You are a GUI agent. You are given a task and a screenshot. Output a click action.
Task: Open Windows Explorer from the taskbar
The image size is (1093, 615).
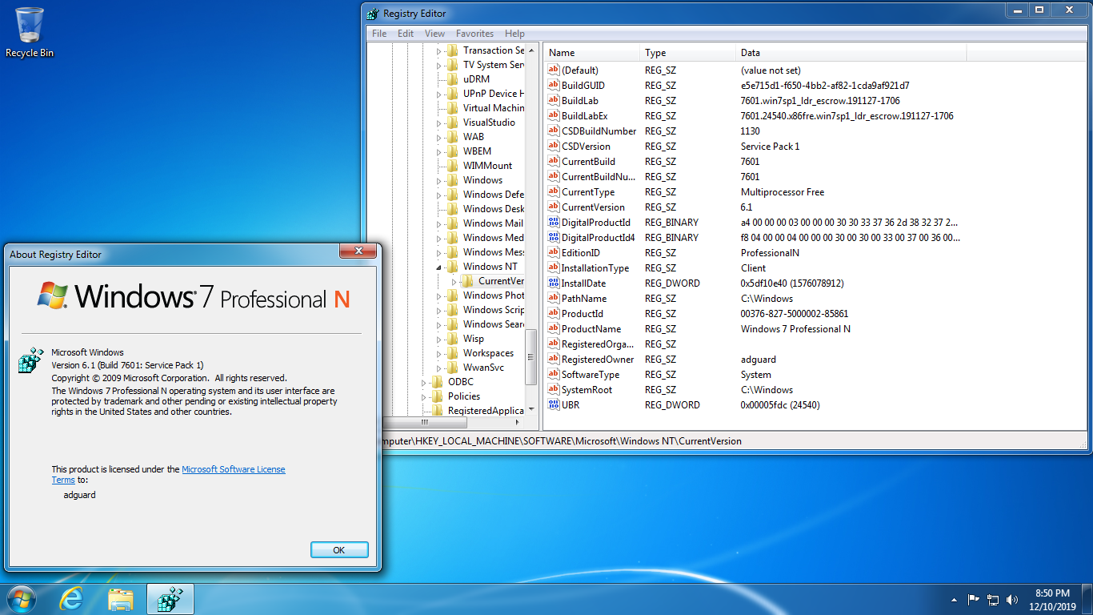point(121,599)
